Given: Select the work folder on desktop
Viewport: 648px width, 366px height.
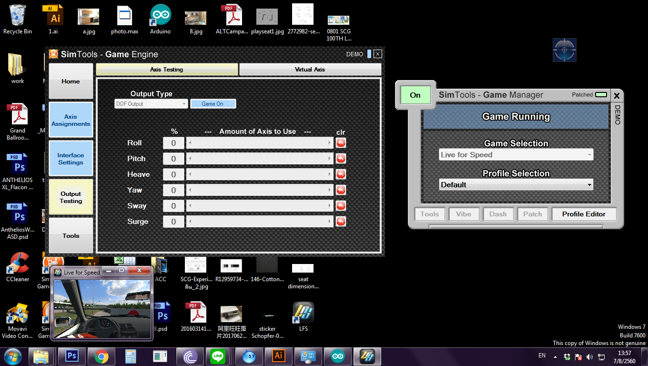Looking at the screenshot, I should point(18,69).
